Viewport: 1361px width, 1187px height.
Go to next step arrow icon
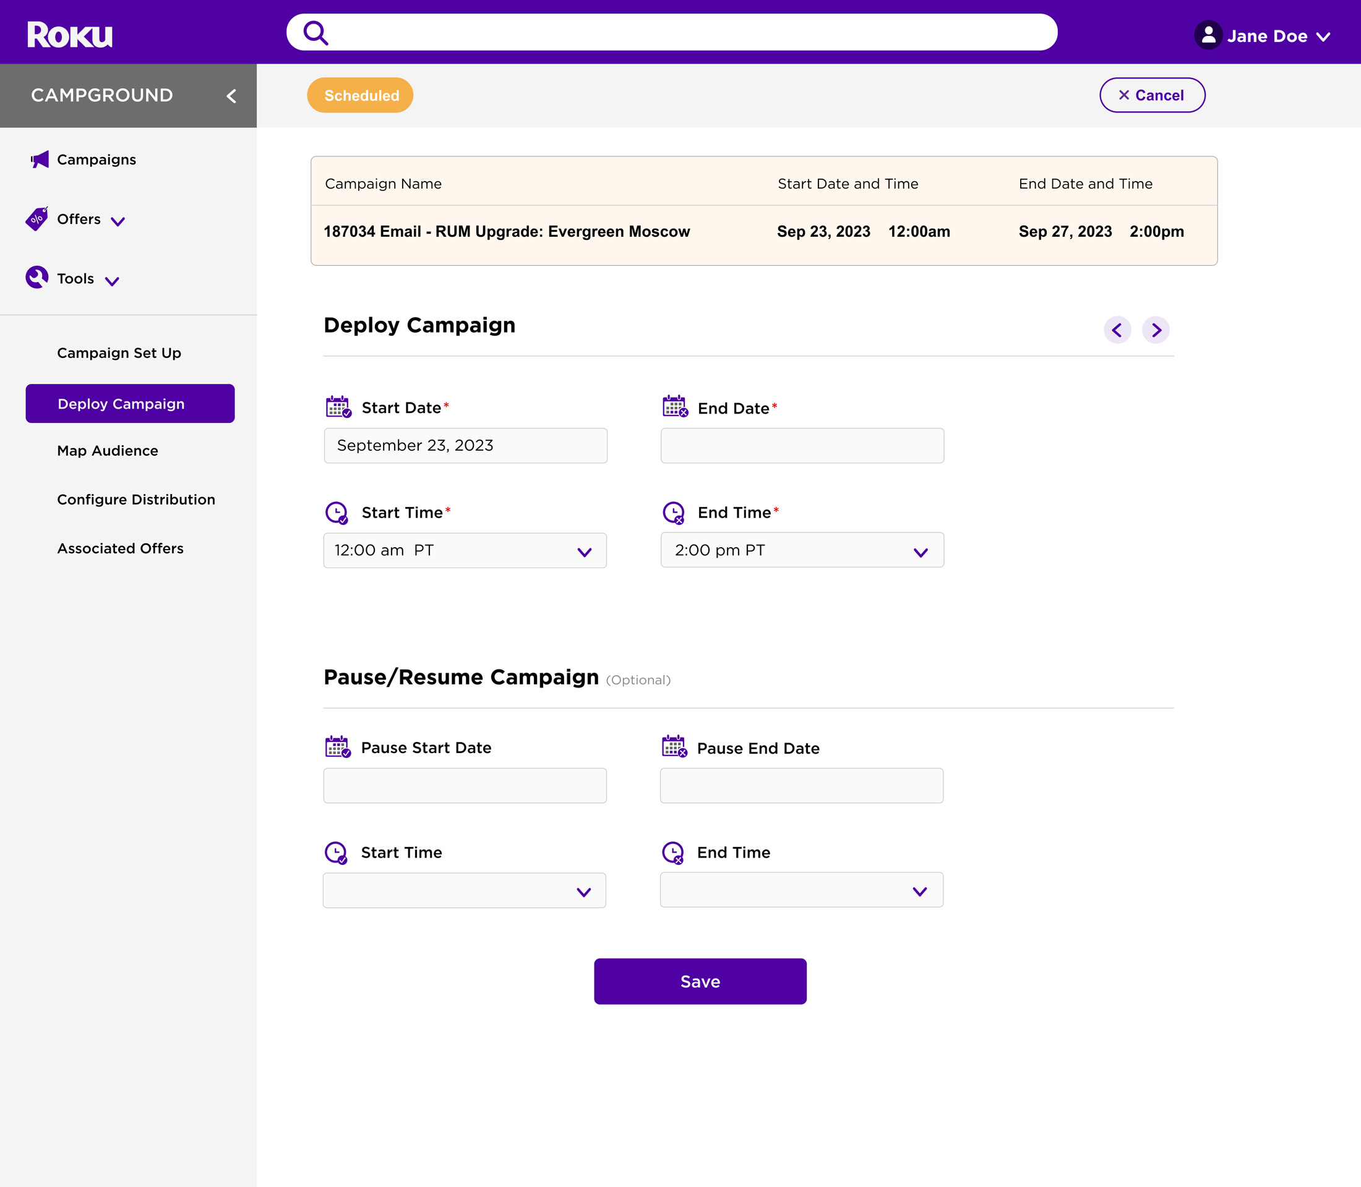pos(1156,330)
